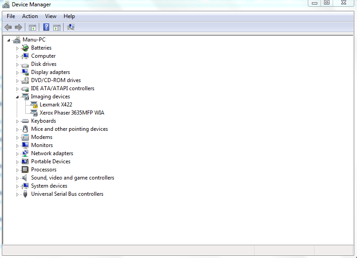Click the System devices icon
Image resolution: width=357 pixels, height=258 pixels.
point(25,186)
